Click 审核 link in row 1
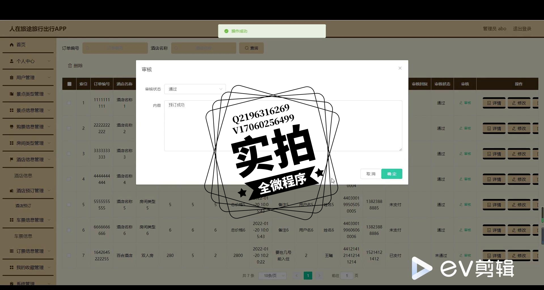The height and width of the screenshot is (290, 544). tap(465, 103)
